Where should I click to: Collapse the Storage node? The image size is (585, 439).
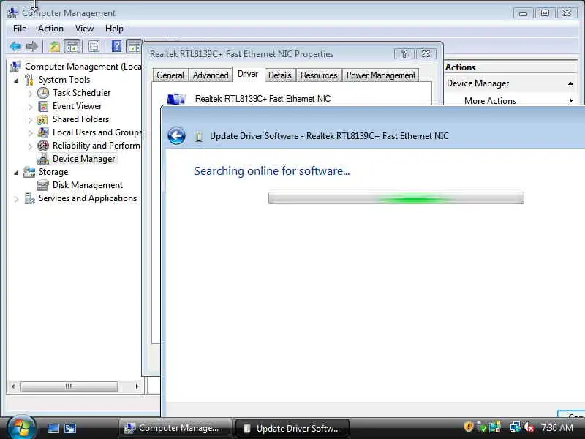click(x=16, y=173)
